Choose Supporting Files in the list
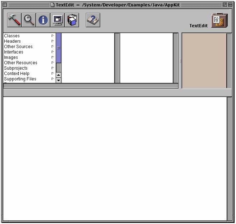The width and height of the screenshot is (236, 224). click(20, 79)
